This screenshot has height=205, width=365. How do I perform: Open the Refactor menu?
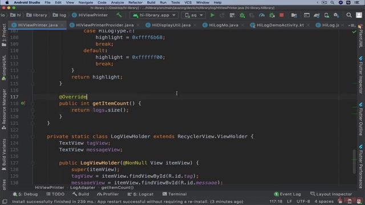tap(135, 2)
